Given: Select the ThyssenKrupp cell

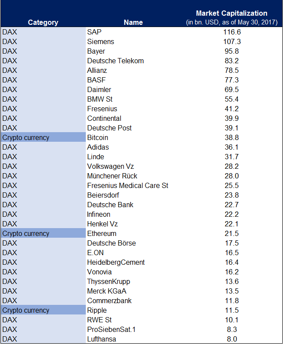Looking at the screenshot, I should pos(108,282).
